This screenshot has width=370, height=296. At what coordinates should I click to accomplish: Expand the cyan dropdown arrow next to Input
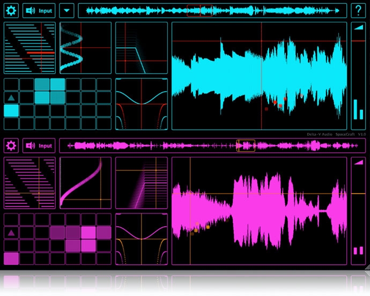pos(66,10)
